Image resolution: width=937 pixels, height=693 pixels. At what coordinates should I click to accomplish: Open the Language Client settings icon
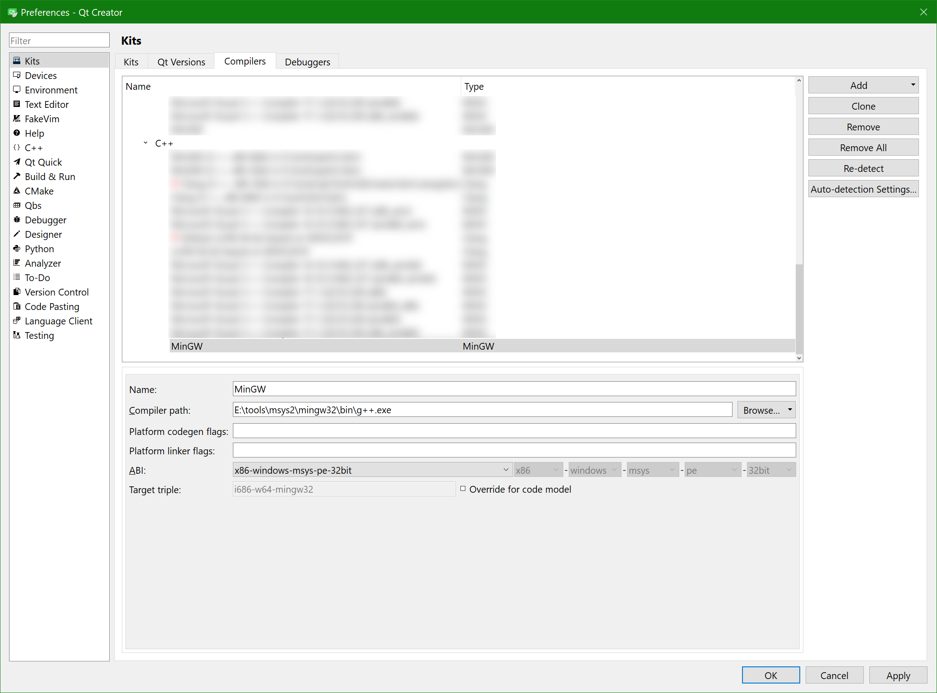17,320
